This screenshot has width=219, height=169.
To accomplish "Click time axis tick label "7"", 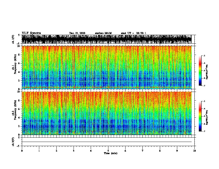I will [x=143, y=151].
